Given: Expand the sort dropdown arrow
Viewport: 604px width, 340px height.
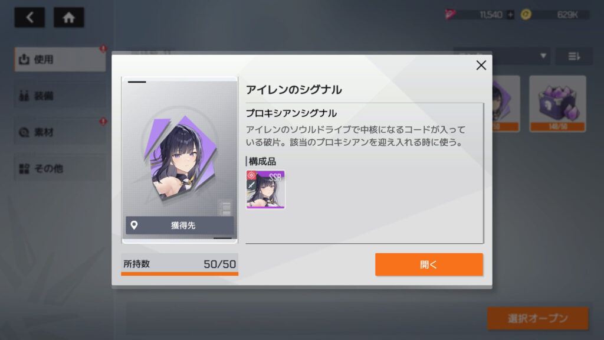Looking at the screenshot, I should [543, 56].
